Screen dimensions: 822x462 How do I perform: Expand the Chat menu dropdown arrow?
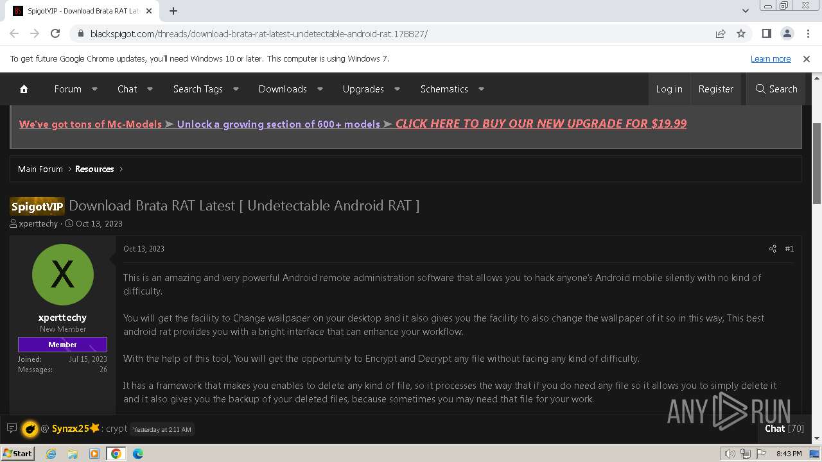point(150,89)
